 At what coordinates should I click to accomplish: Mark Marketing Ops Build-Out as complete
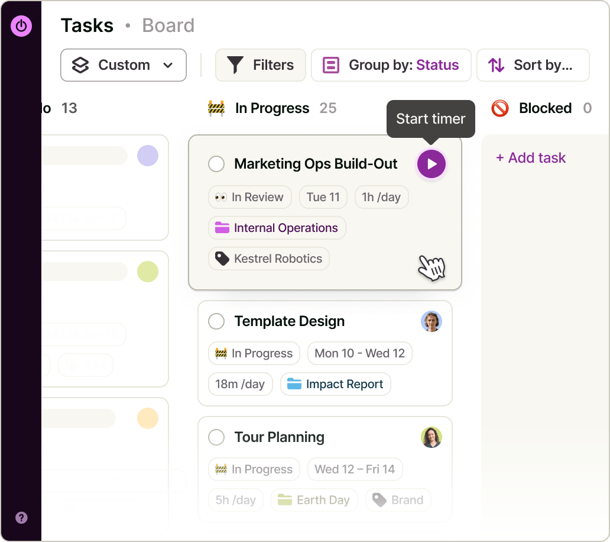point(216,164)
